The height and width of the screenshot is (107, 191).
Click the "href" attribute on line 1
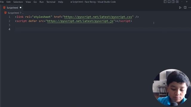tap(57, 17)
